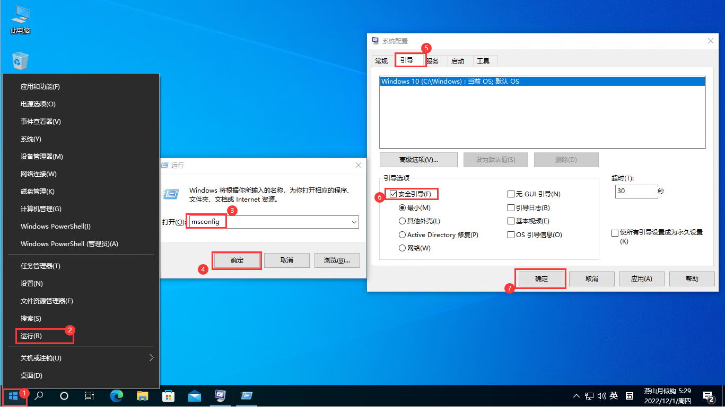Click 高级选项(V)... button
Screen dimensions: 725x407
[418, 160]
